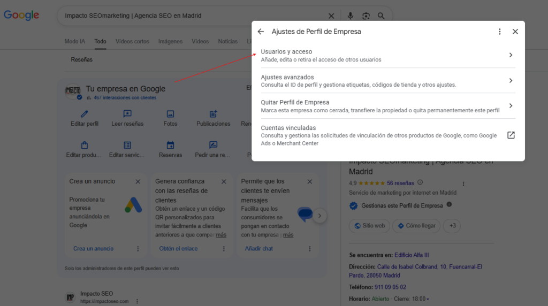Go back using the dialog's back arrow
Image resolution: width=548 pixels, height=306 pixels.
tap(261, 32)
